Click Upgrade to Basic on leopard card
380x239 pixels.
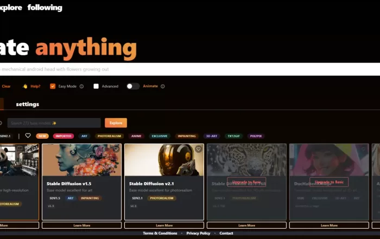(x=246, y=182)
